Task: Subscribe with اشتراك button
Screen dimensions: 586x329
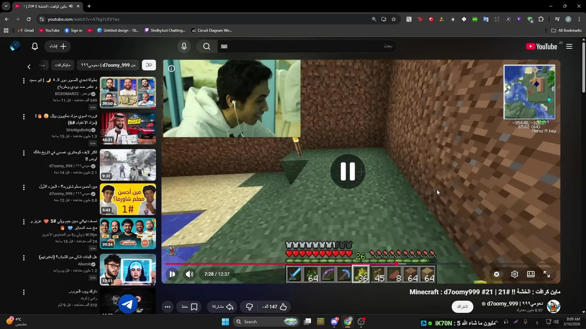Action: click(x=462, y=307)
